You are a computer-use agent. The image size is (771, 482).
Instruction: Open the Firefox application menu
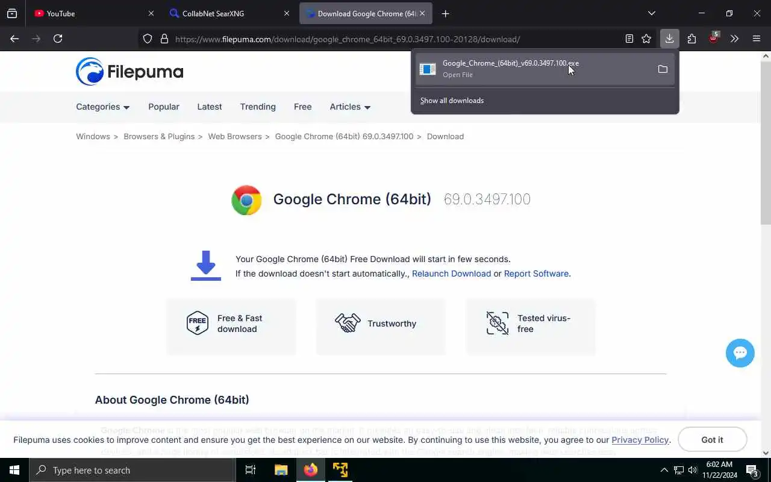[757, 39]
